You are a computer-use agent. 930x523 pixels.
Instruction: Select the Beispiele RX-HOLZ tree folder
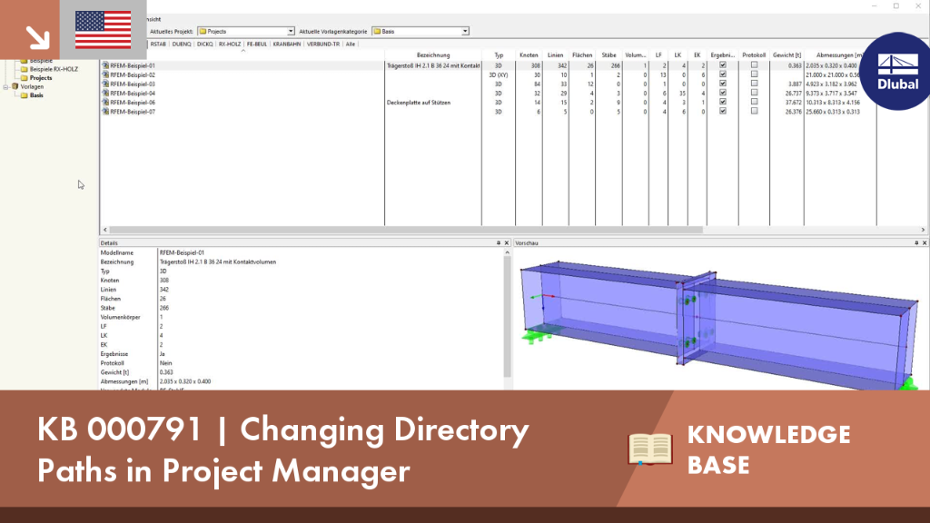(54, 69)
